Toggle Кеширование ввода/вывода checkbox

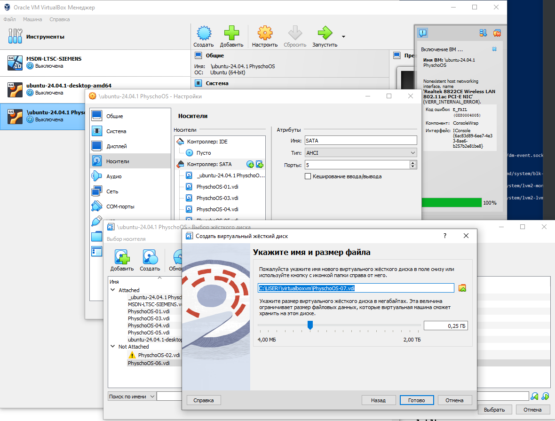[x=308, y=176]
